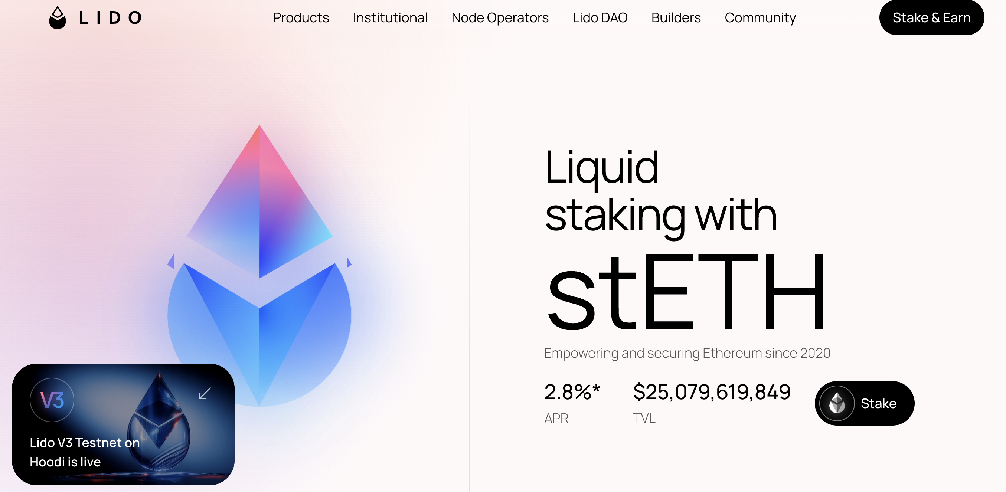The width and height of the screenshot is (1006, 492).
Task: Click the $25,079,619,849 TVL value
Action: (x=712, y=392)
